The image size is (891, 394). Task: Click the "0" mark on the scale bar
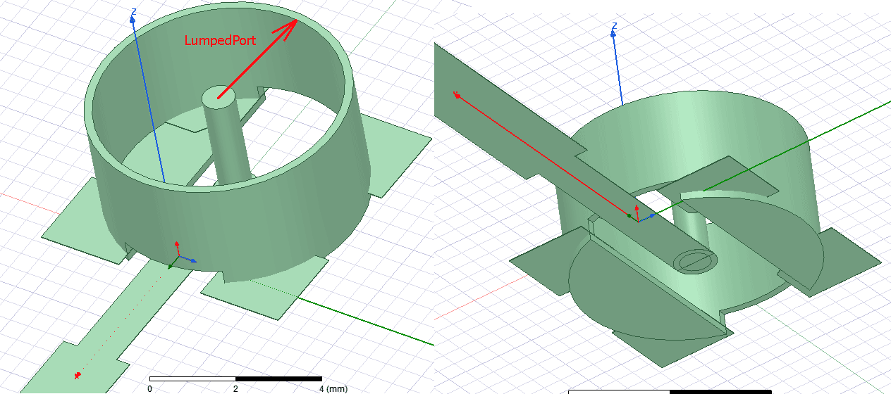[149, 388]
